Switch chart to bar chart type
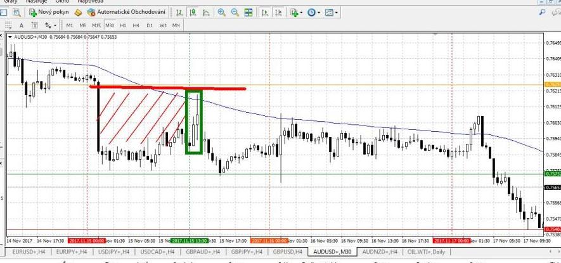This screenshot has width=561, height=263. tap(179, 13)
